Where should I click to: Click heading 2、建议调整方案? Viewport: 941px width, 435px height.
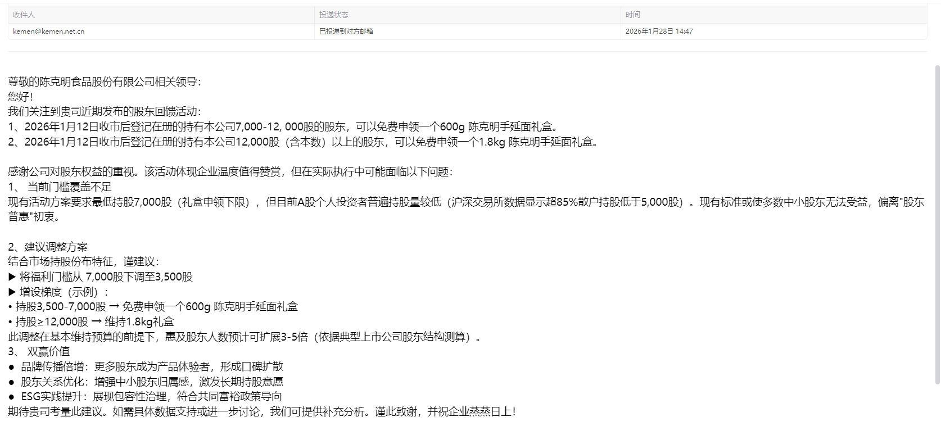(x=48, y=247)
